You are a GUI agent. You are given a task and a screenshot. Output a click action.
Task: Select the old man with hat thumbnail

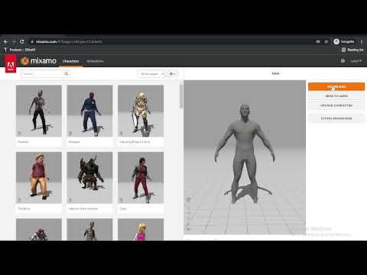(x=39, y=177)
